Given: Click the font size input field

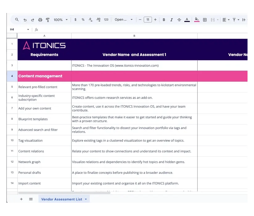Looking at the screenshot, I should point(148,20).
